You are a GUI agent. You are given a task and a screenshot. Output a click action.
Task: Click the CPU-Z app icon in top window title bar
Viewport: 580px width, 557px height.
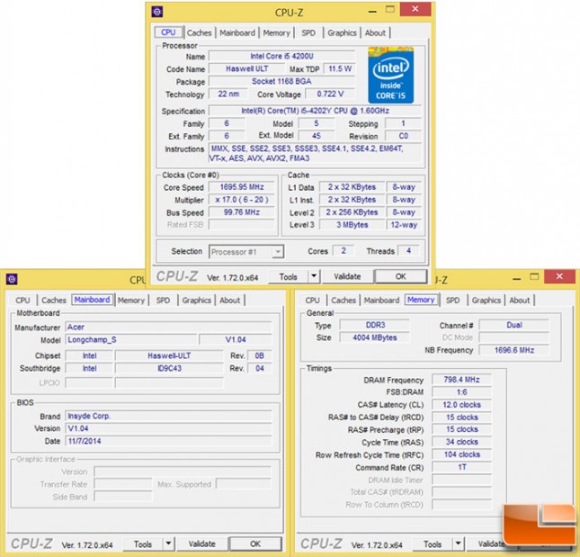[156, 12]
